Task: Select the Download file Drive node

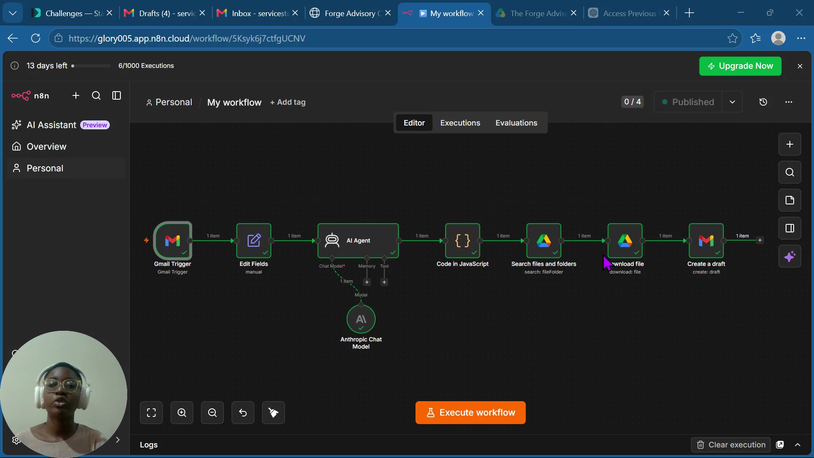Action: point(625,240)
